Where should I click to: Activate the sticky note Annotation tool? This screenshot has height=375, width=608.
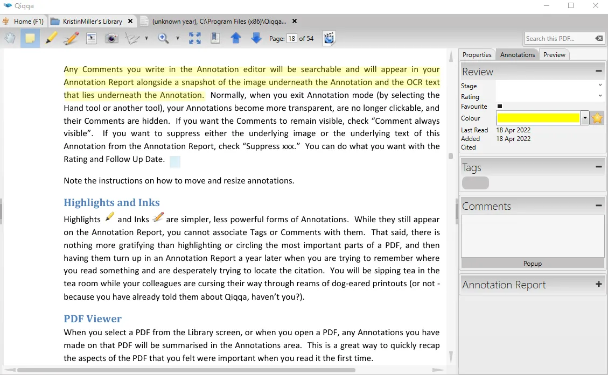30,38
